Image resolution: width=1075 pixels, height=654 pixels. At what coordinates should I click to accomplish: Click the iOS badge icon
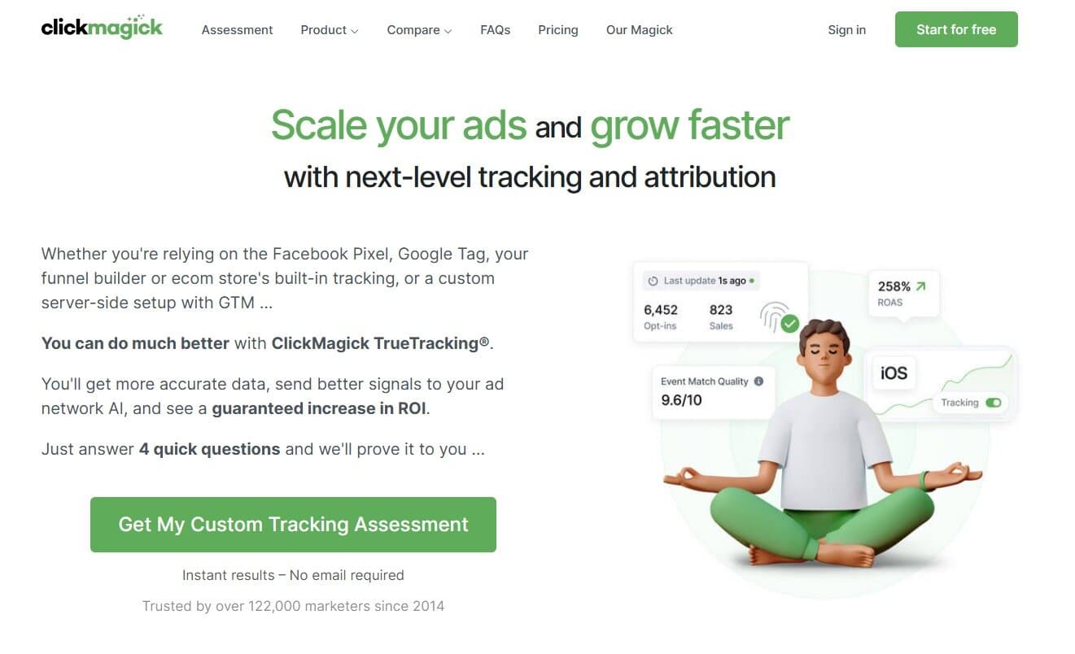click(894, 373)
